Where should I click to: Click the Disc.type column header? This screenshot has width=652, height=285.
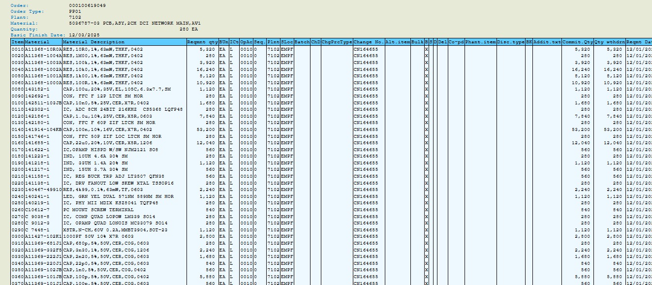(x=511, y=42)
